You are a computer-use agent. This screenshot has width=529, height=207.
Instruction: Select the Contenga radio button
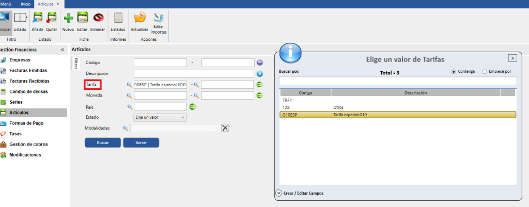click(454, 72)
